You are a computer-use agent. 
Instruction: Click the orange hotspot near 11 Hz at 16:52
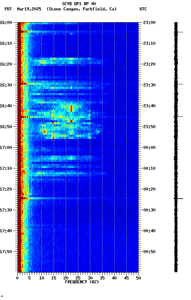(44, 132)
